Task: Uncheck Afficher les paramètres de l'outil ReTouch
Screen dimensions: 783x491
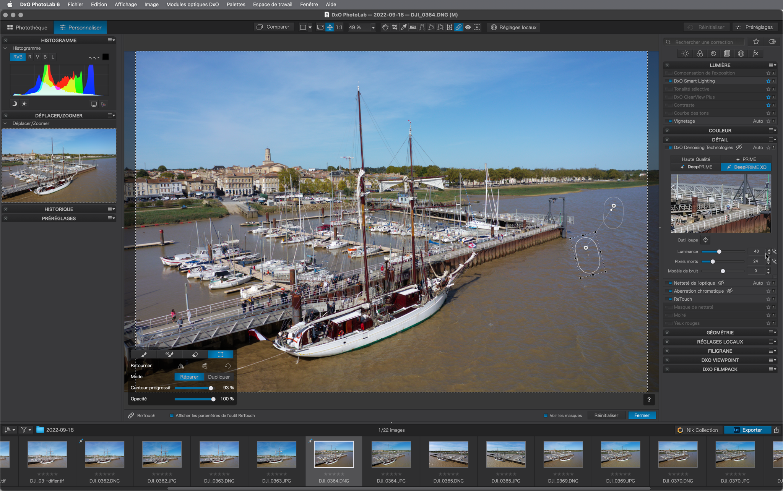Action: 172,415
